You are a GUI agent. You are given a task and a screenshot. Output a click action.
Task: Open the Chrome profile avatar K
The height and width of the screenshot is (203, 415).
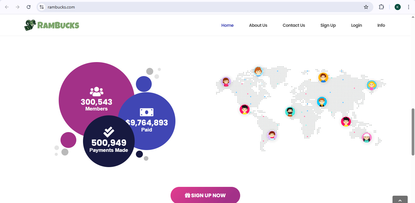[x=397, y=7]
